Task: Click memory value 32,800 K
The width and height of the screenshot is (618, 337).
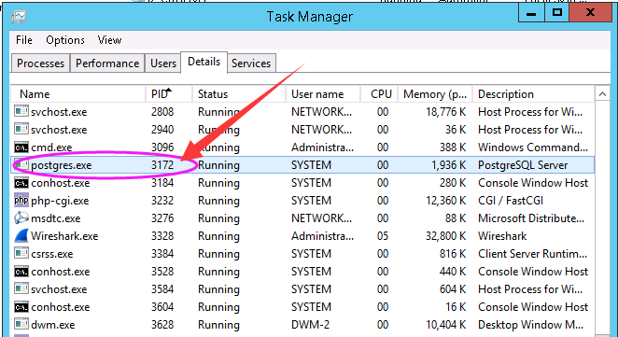Action: pos(446,236)
